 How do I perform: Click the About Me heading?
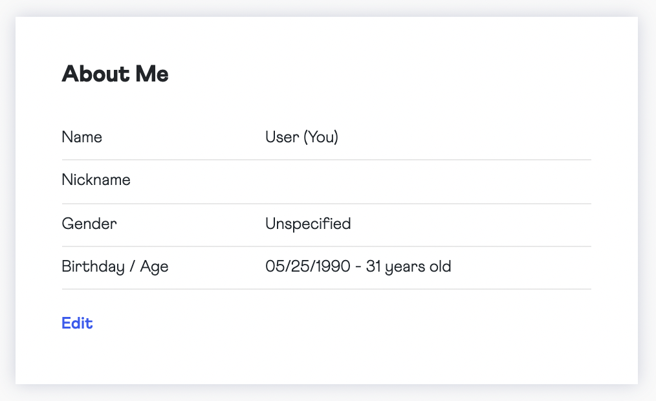tap(115, 74)
